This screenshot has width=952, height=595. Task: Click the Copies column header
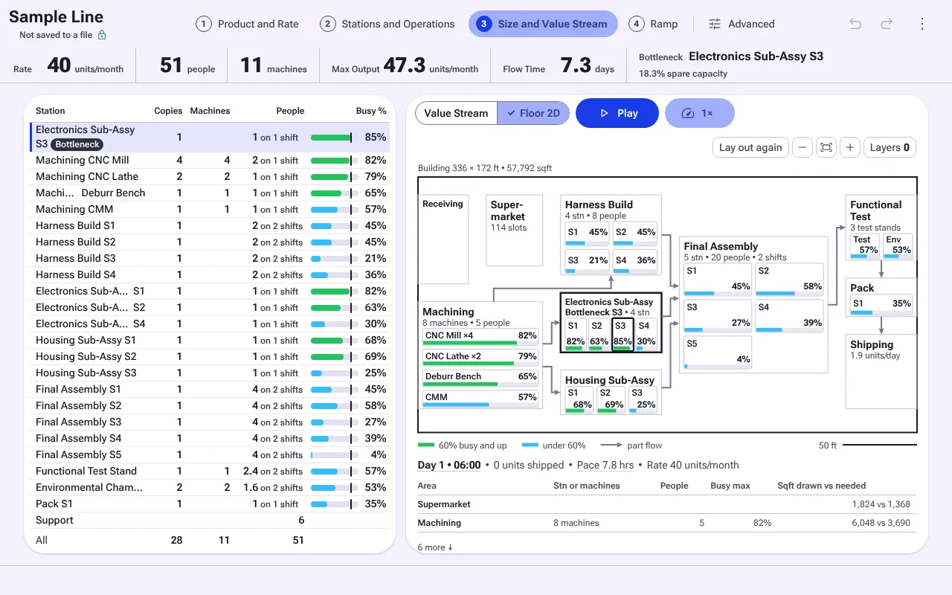click(x=168, y=111)
